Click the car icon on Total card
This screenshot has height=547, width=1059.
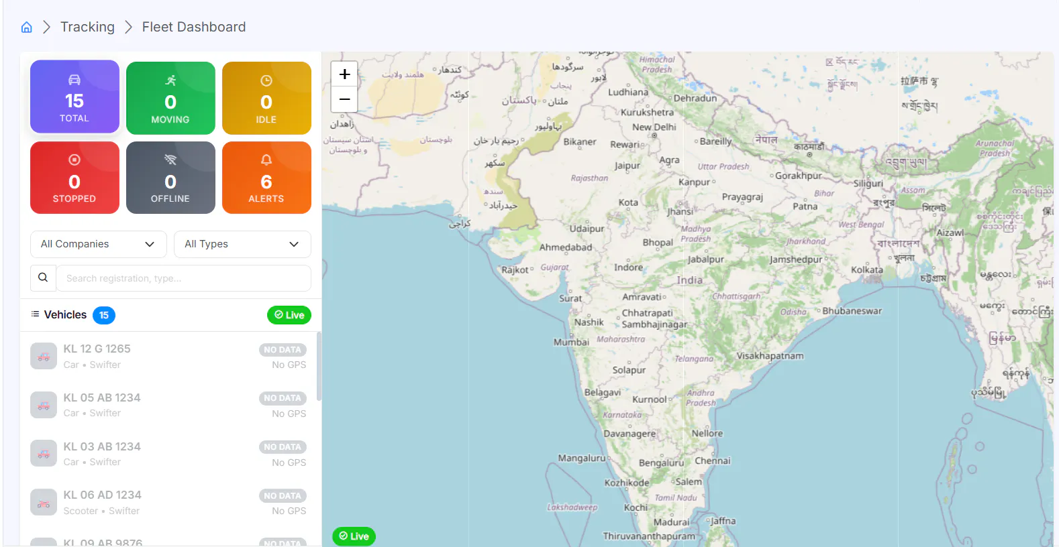pyautogui.click(x=74, y=80)
